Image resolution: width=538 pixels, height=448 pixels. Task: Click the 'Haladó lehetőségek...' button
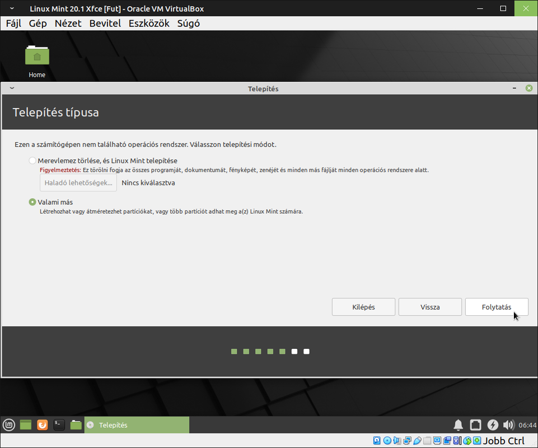coord(78,183)
